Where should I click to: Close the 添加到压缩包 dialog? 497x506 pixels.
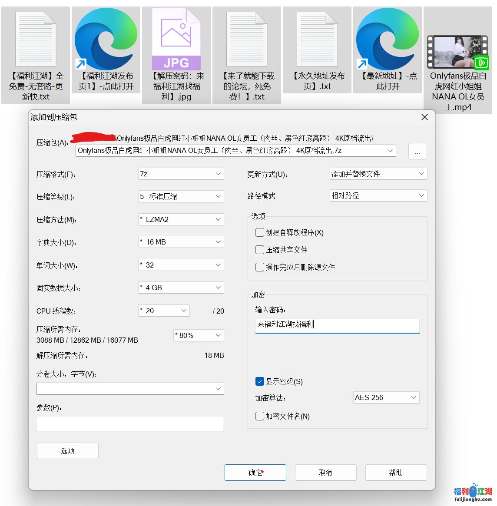(x=424, y=117)
